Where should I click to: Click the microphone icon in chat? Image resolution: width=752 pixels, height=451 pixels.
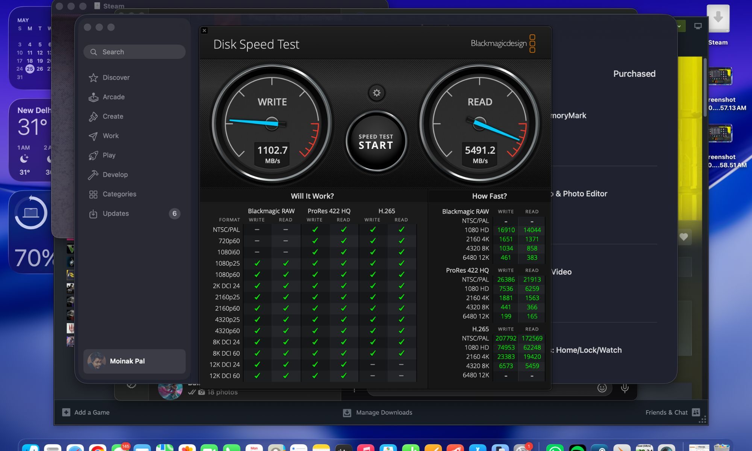[625, 388]
